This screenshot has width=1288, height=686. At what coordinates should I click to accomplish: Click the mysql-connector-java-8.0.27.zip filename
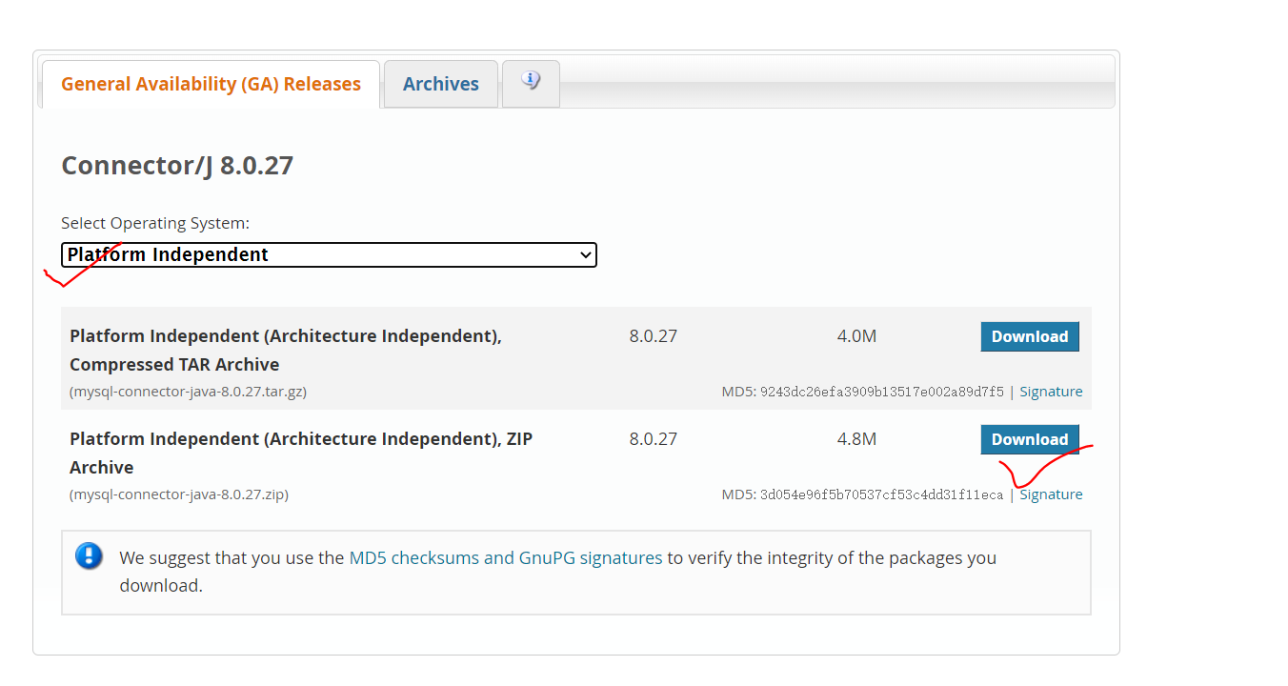click(176, 494)
